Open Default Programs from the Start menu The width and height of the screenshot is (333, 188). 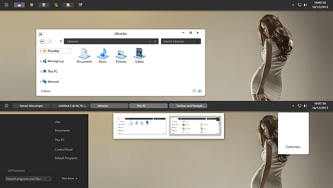tap(66, 158)
